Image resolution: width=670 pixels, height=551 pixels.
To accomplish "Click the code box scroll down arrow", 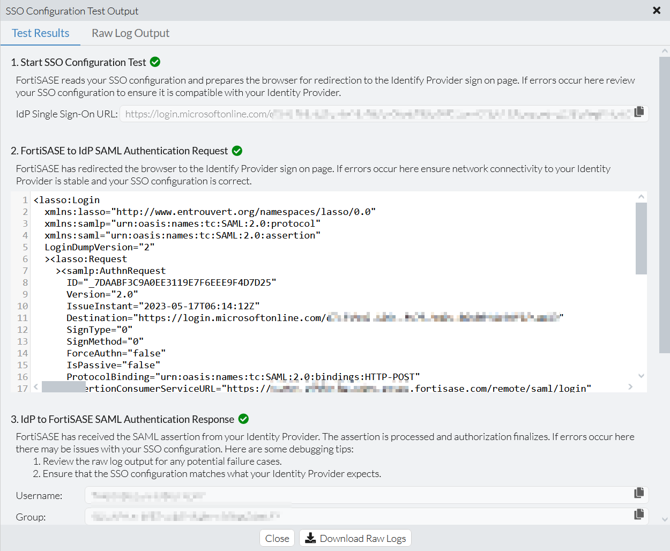I will coord(641,376).
